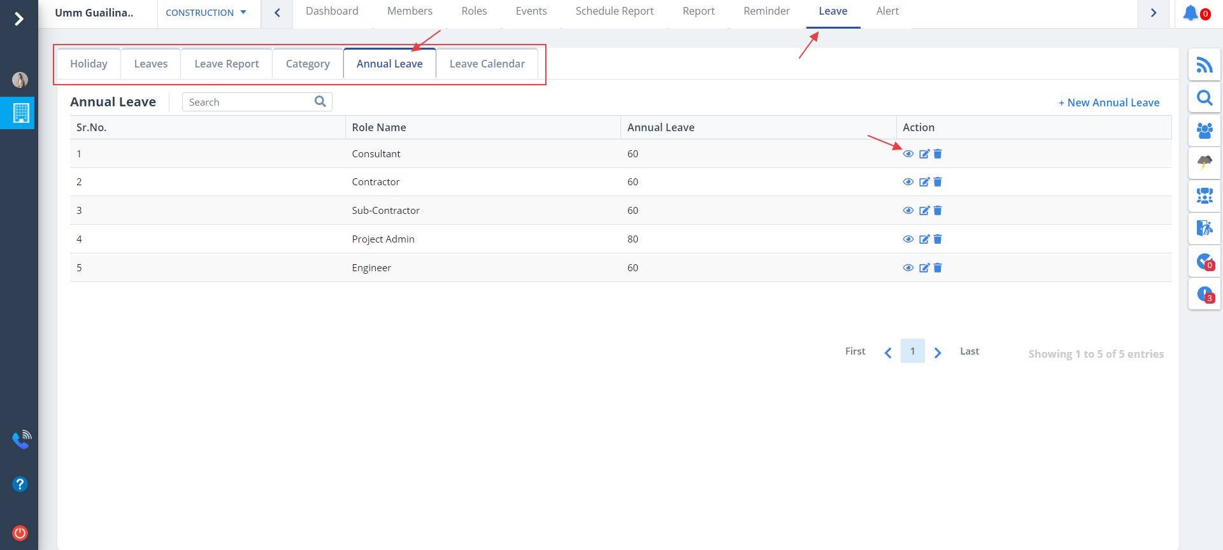Switch to the Leave Calendar tab
Screen dimensions: 1223x550
(x=487, y=64)
